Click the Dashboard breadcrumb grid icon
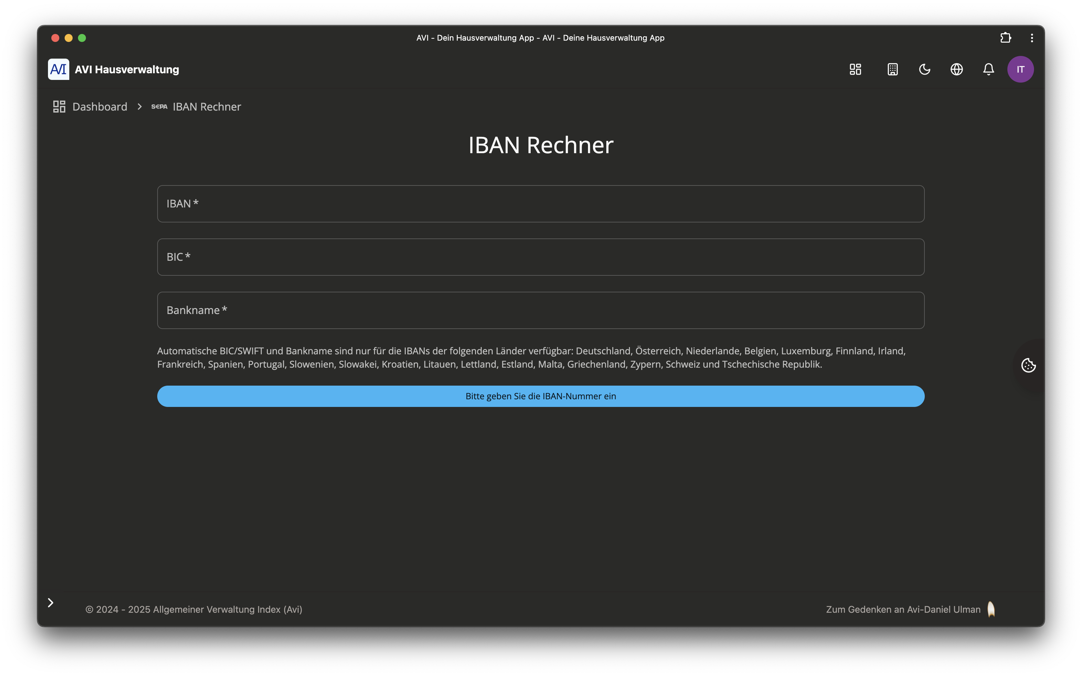This screenshot has height=676, width=1082. (x=59, y=107)
